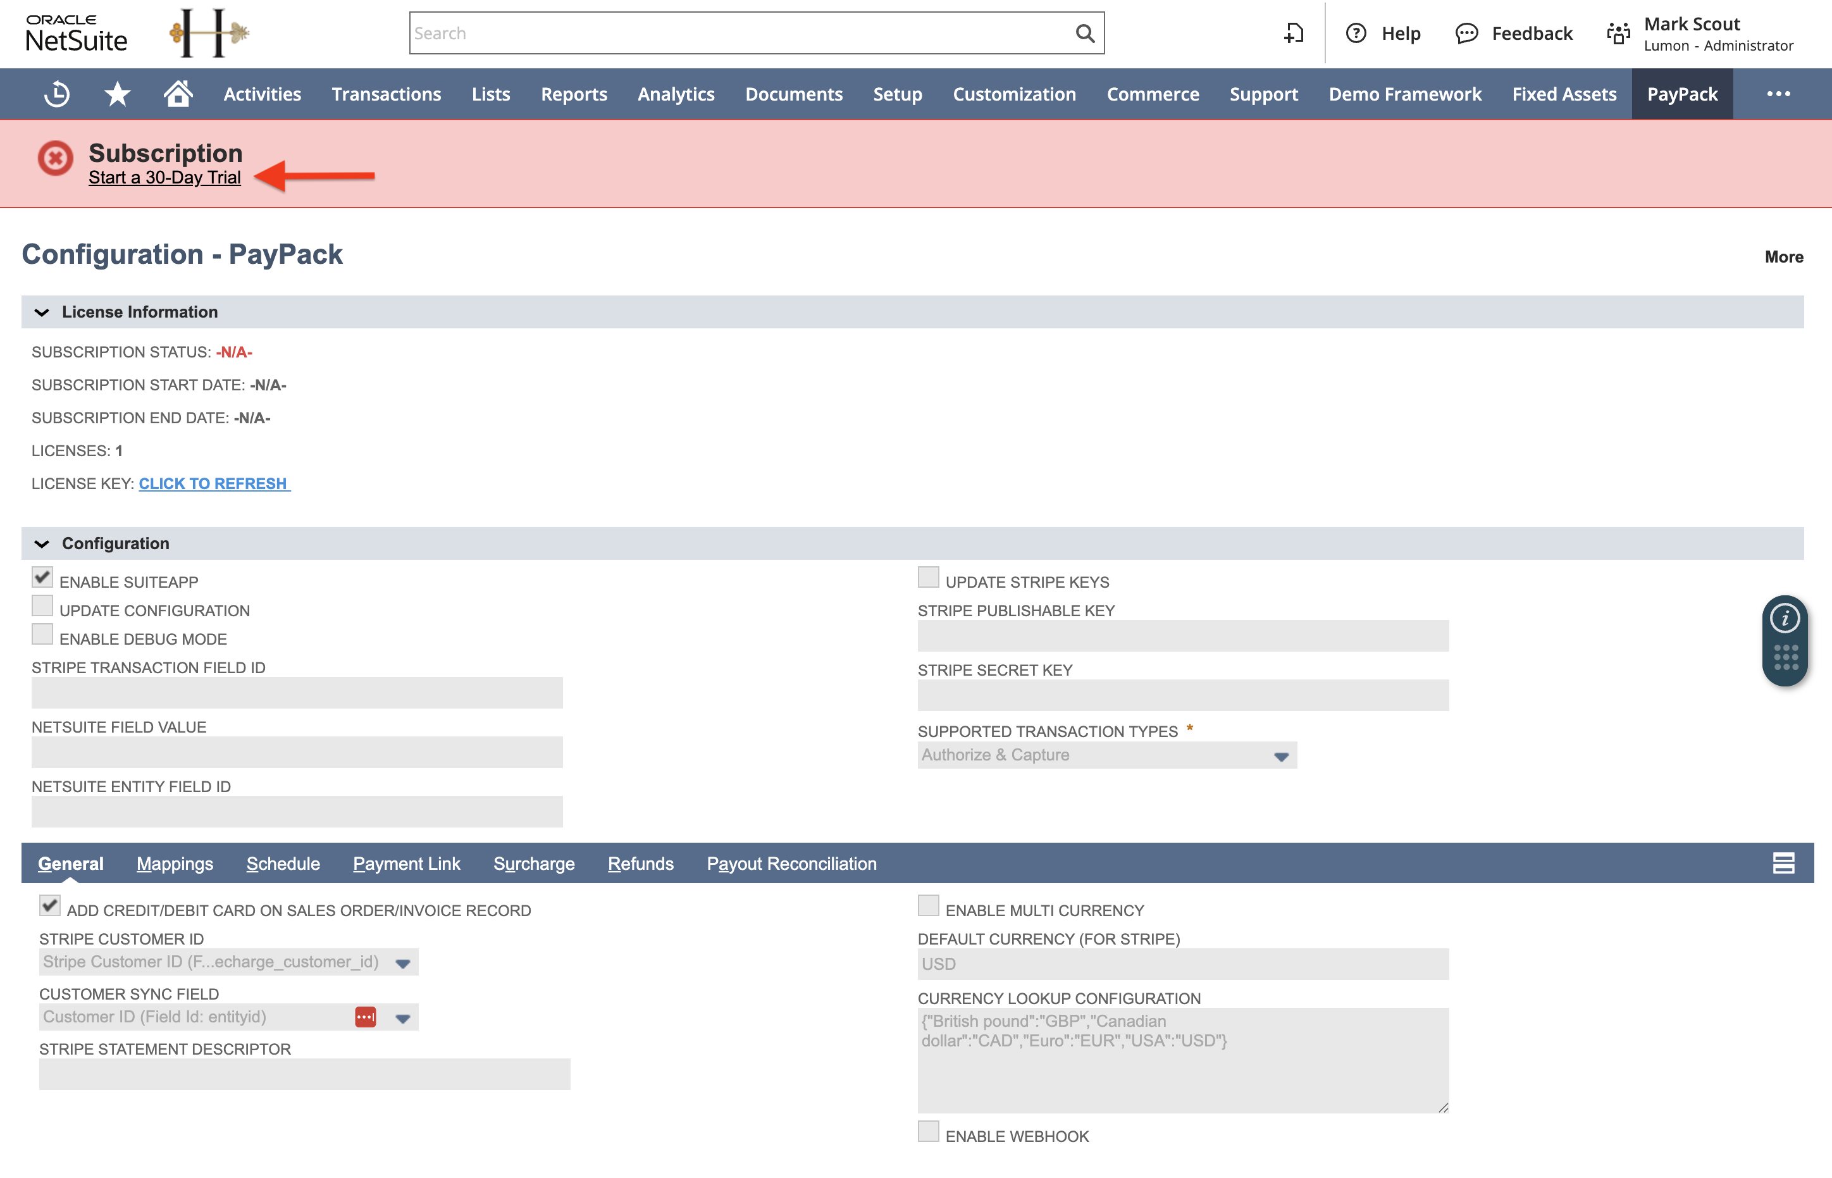Screen dimensions: 1832x1178
Task: Click the Default Currency USD field
Action: click(1184, 964)
